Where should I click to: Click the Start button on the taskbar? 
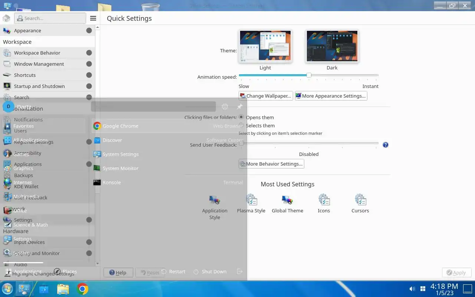tap(7, 289)
